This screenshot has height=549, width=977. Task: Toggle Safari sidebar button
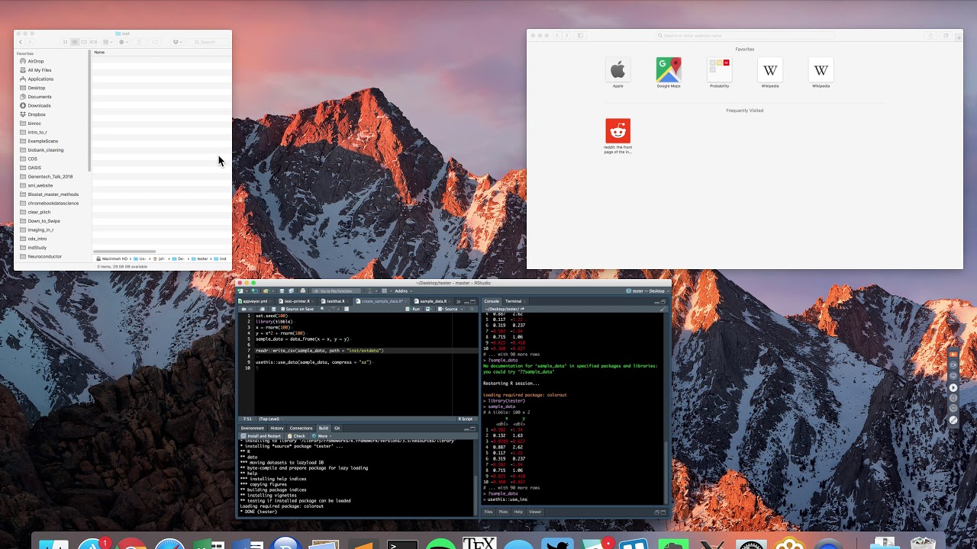point(580,36)
